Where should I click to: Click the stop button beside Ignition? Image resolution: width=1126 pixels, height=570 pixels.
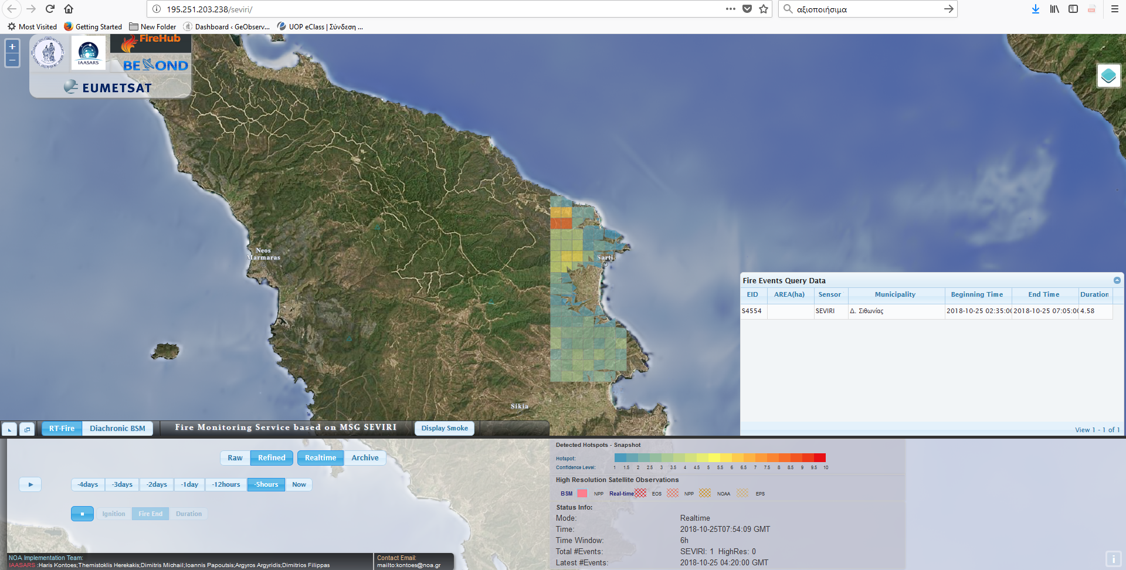[x=82, y=514]
